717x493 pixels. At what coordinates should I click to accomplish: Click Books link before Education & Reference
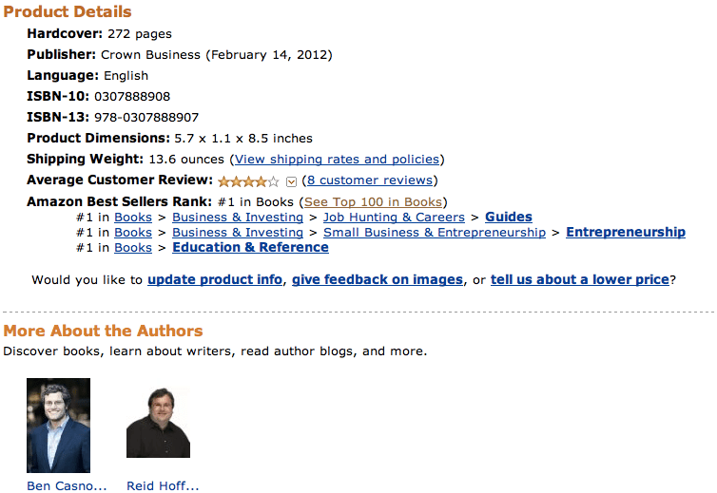point(133,248)
